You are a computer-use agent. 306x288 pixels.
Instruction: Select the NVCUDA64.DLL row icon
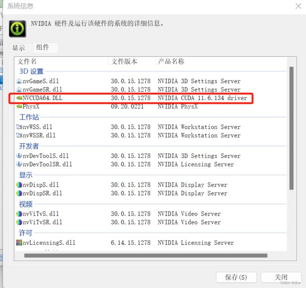(x=19, y=98)
